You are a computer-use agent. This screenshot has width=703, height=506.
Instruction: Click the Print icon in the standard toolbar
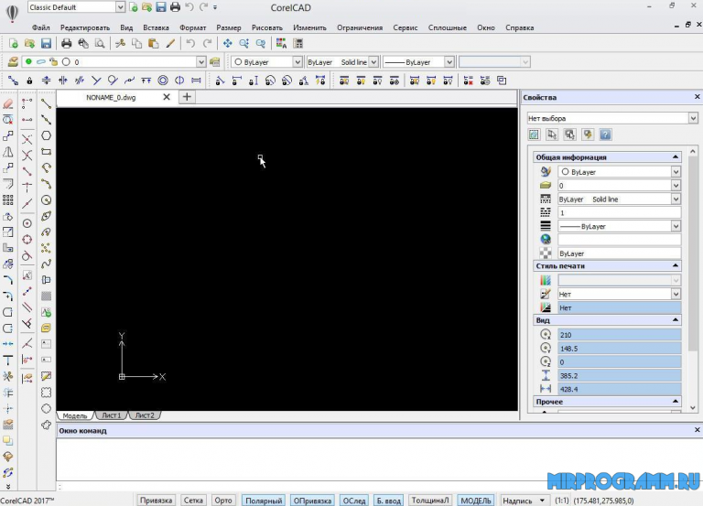pyautogui.click(x=66, y=43)
